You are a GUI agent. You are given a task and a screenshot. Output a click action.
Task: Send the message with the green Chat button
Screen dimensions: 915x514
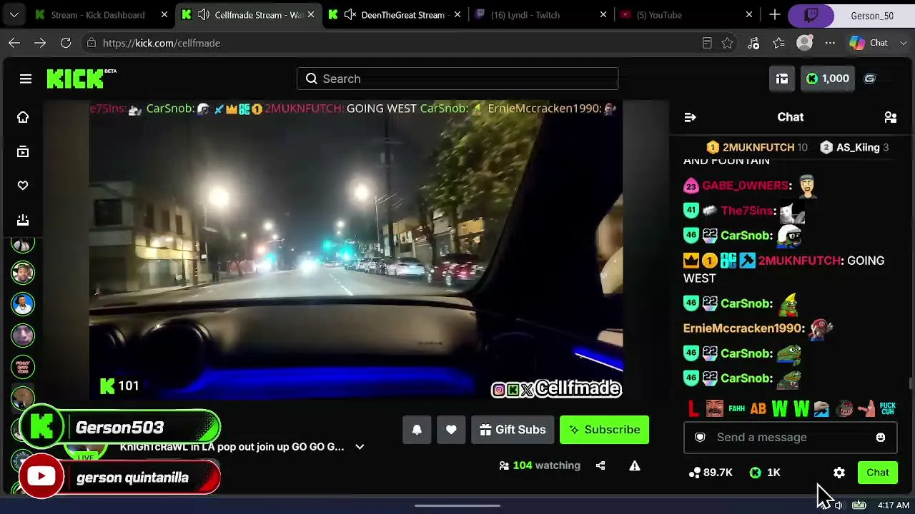[878, 473]
